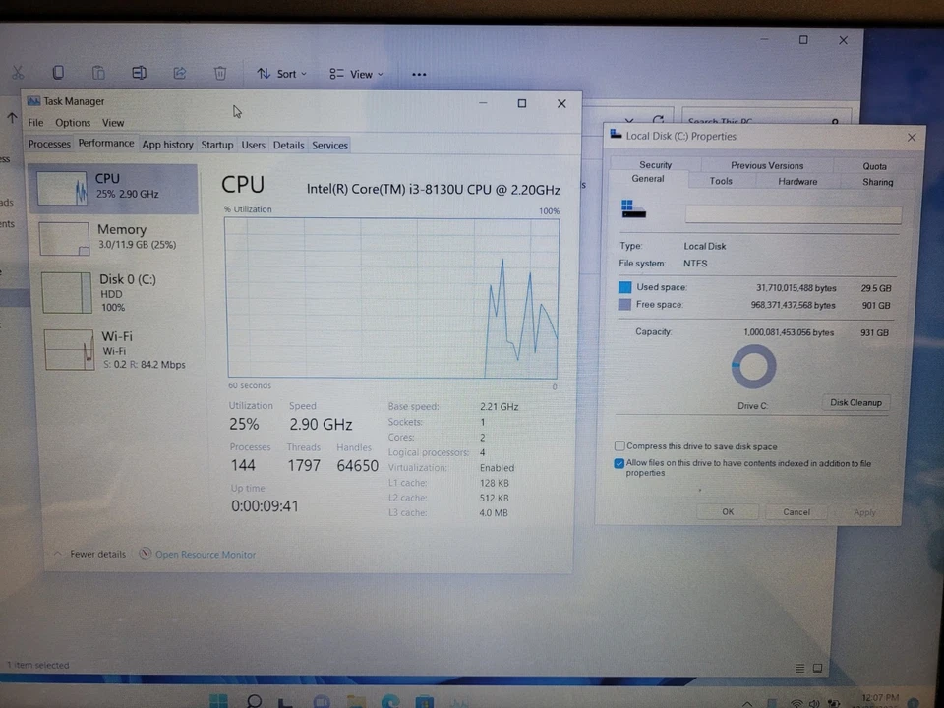This screenshot has height=708, width=944.
Task: Click the Disk Cleanup button
Action: click(x=855, y=403)
